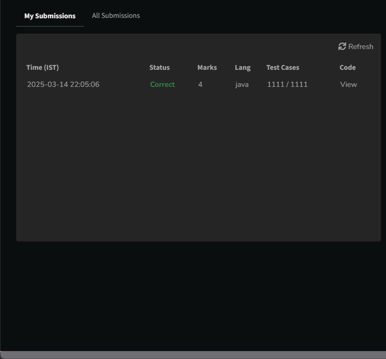Screen dimensions: 386x359
Task: Click the Status column header
Action: (x=160, y=67)
